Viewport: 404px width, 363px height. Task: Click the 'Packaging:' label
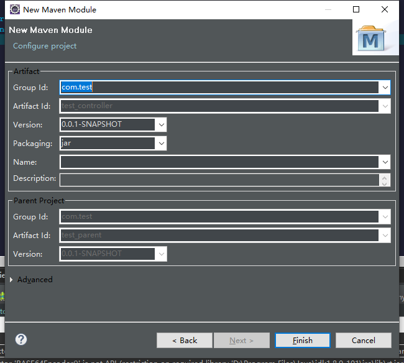(x=33, y=143)
